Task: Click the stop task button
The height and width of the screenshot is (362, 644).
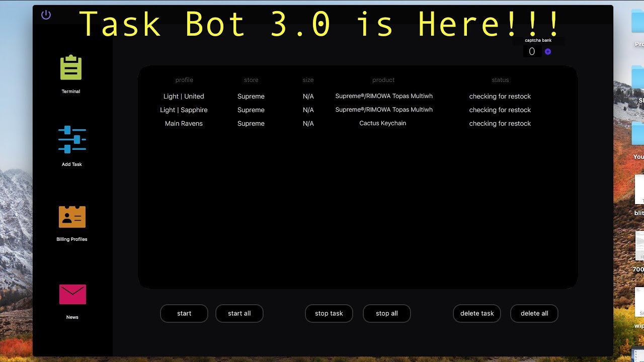Action: (x=329, y=313)
